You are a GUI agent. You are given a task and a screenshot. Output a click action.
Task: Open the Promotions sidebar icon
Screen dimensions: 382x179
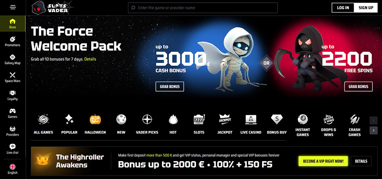[13, 39]
